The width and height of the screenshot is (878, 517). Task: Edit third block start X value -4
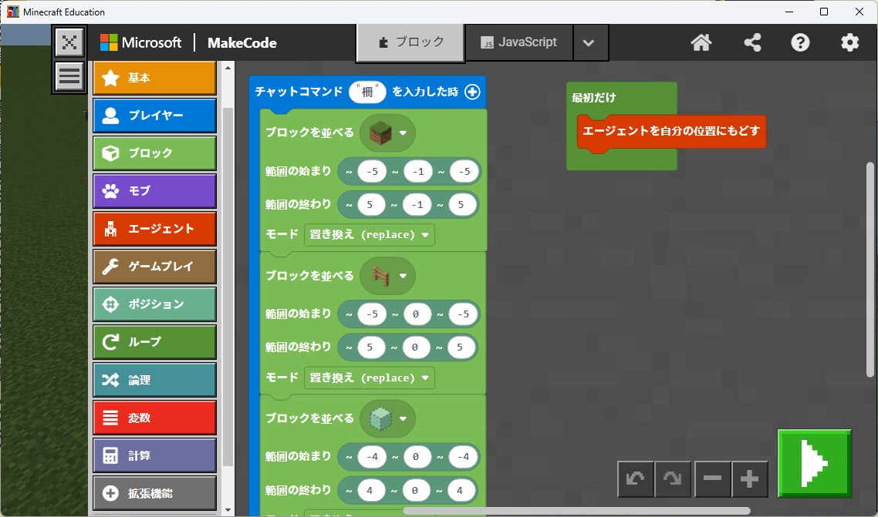pos(373,457)
